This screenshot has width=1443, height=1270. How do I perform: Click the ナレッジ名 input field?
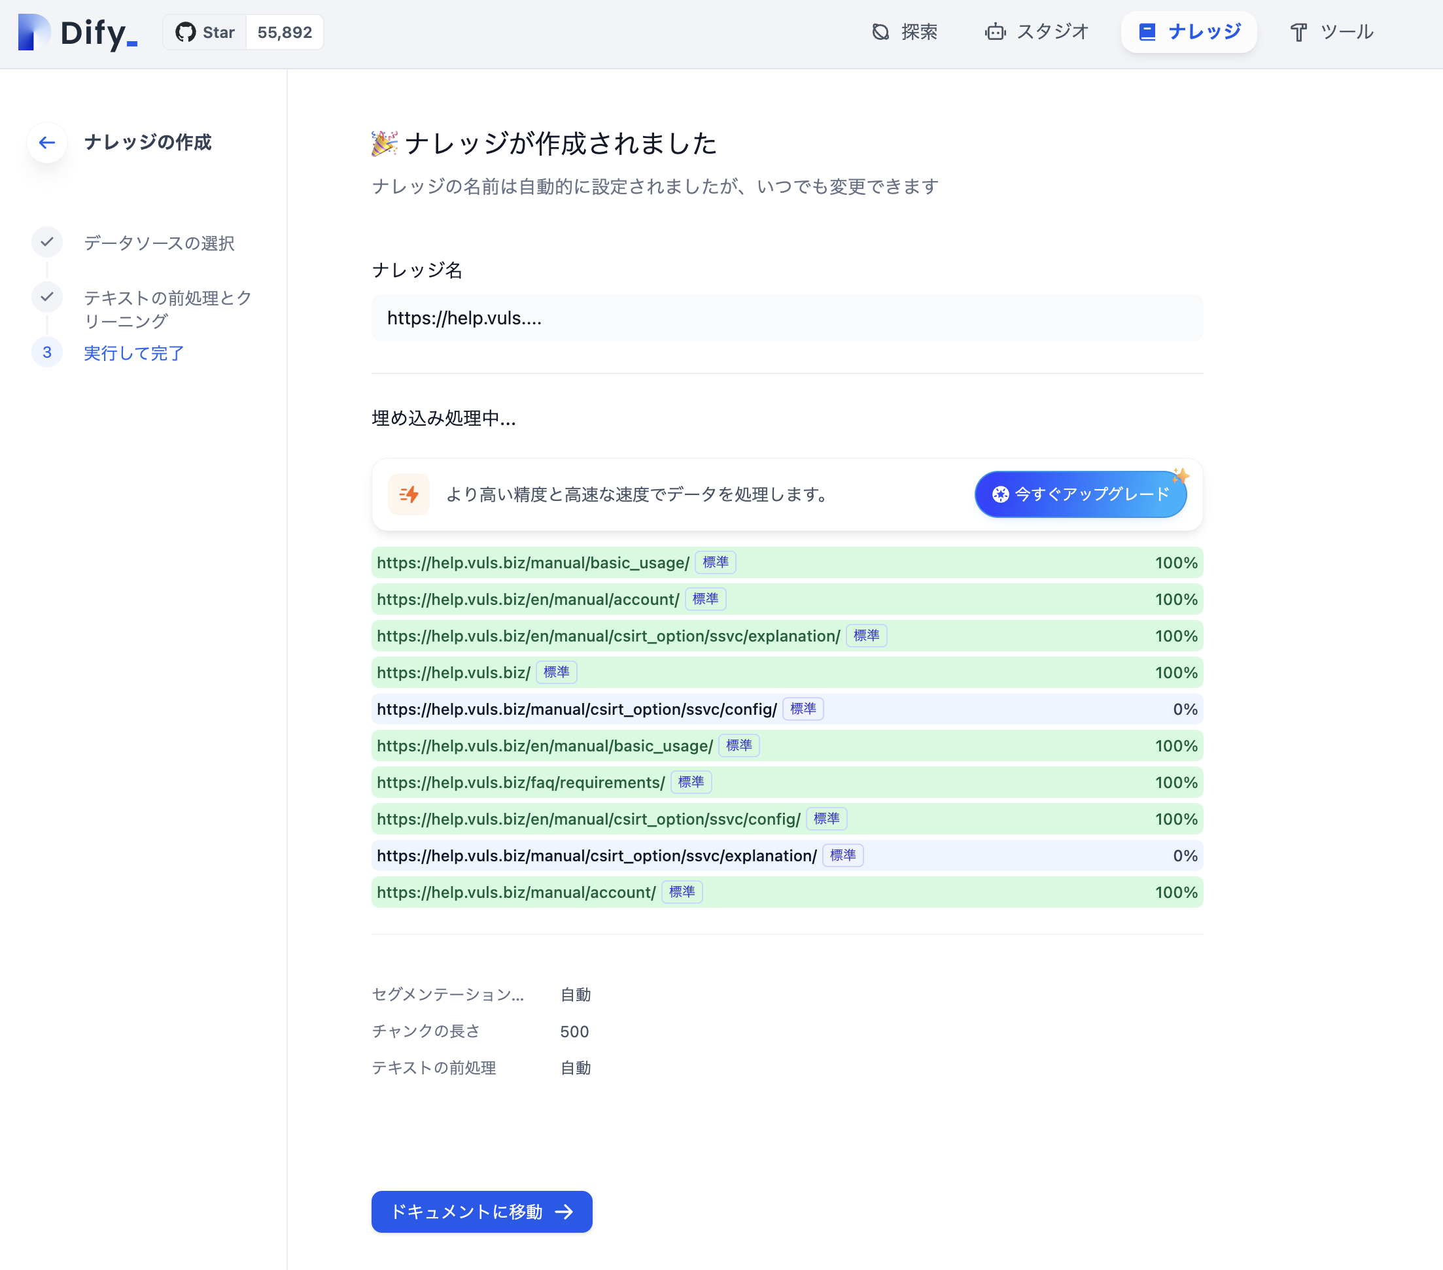point(786,318)
